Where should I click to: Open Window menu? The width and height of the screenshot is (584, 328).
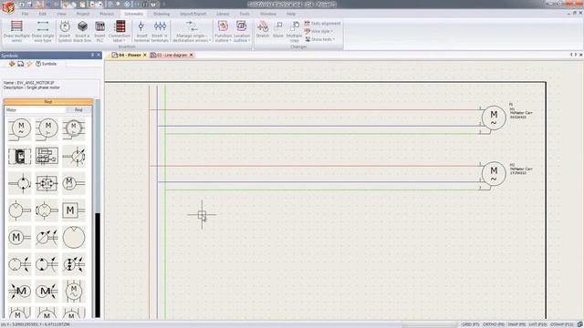[x=268, y=14]
